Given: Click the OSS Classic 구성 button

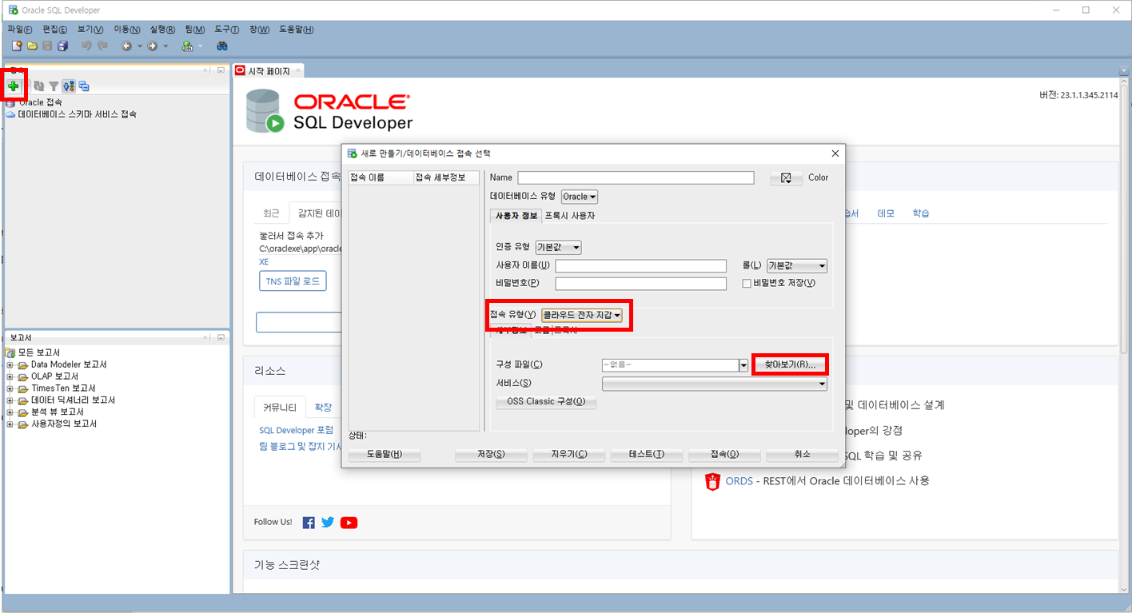Looking at the screenshot, I should tap(546, 401).
